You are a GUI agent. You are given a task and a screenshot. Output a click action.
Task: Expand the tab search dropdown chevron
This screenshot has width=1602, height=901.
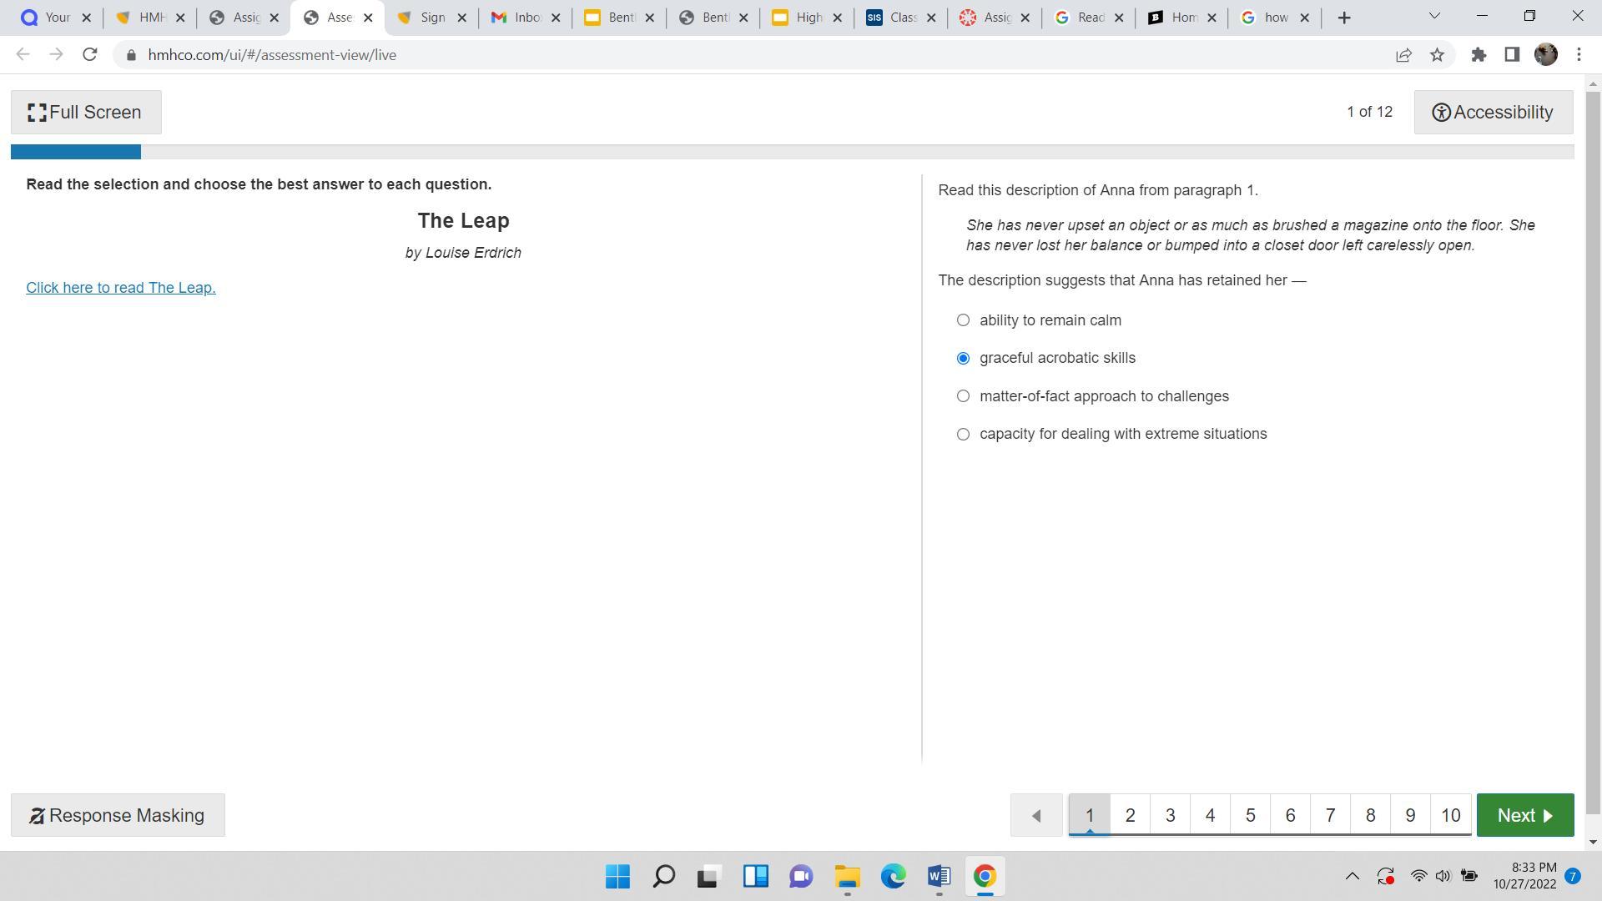click(1434, 17)
